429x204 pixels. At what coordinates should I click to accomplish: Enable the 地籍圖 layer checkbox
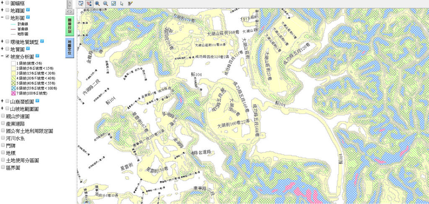click(7, 10)
